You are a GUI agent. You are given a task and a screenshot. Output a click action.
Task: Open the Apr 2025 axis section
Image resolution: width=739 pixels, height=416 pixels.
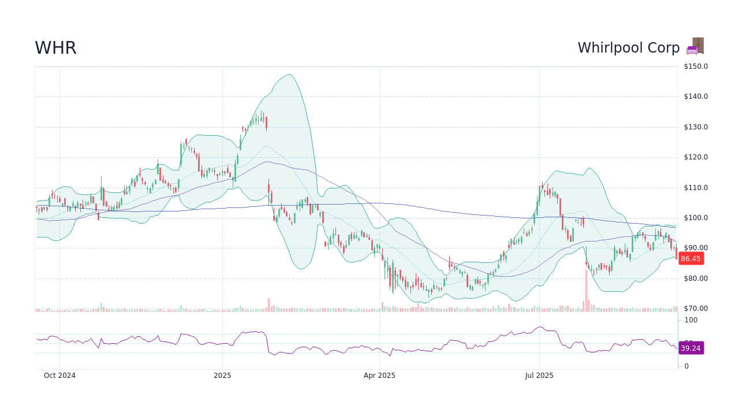coord(380,375)
